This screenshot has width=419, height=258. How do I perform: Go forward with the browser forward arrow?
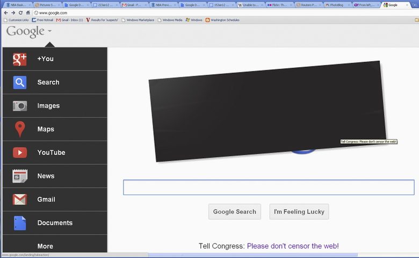pos(13,13)
